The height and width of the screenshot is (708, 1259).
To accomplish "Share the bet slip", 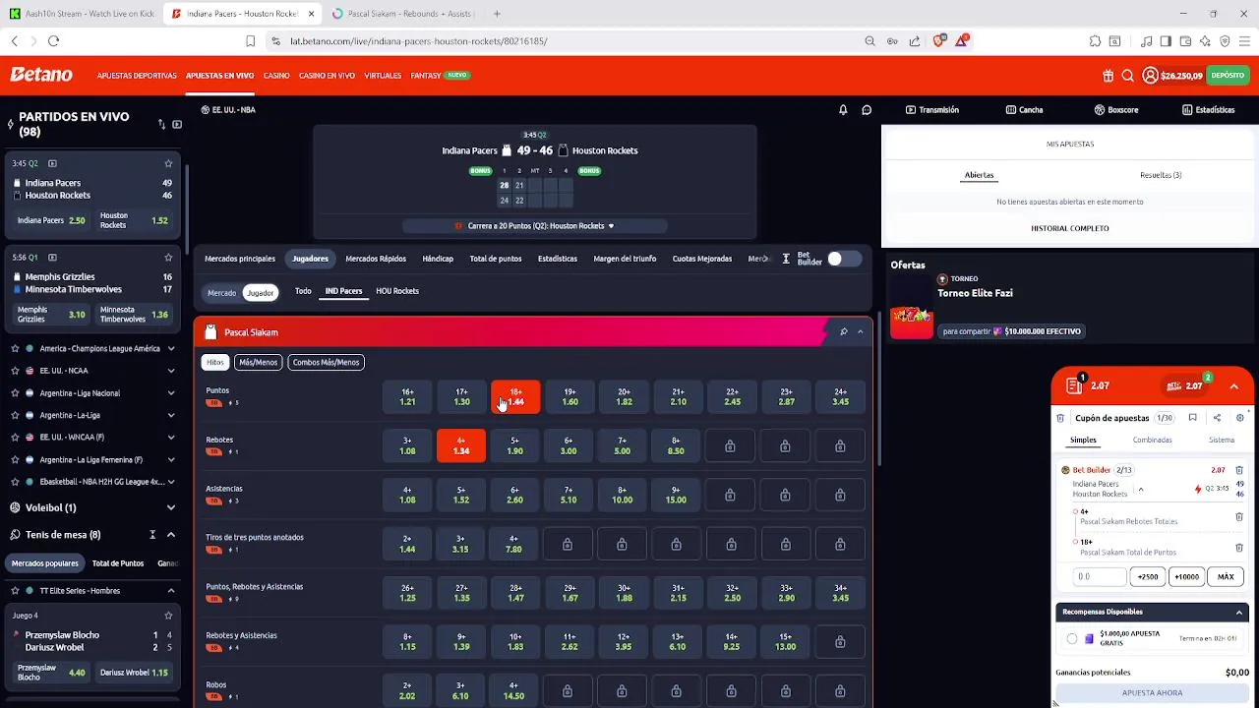I will (1217, 418).
